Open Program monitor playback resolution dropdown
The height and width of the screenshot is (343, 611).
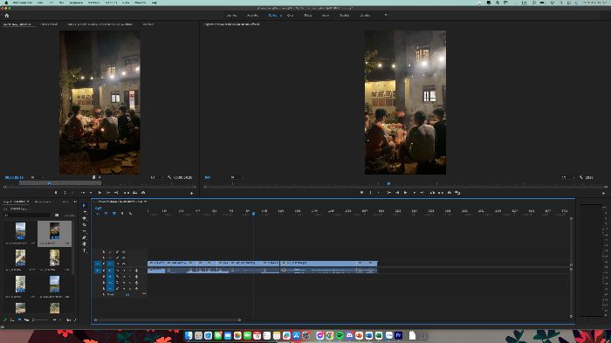coord(568,177)
